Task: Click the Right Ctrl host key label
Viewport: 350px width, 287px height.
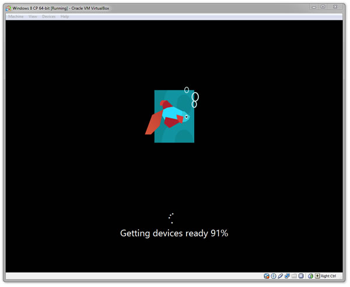Action: tap(328, 276)
